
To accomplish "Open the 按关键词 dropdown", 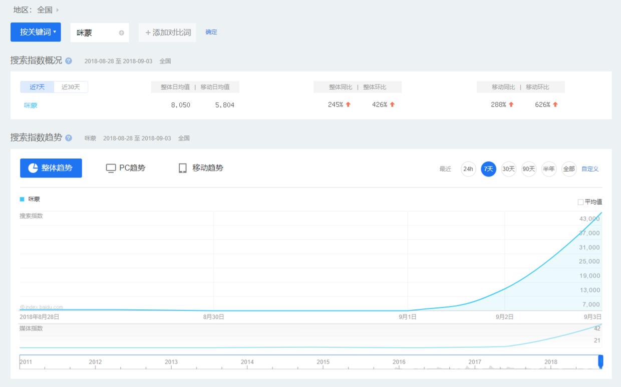I will (x=36, y=32).
